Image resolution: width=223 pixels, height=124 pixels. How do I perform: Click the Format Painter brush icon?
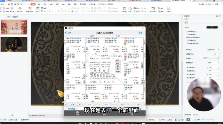[x=12, y=9]
